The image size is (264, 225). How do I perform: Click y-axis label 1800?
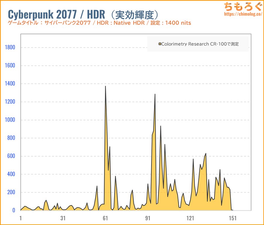tap(10, 47)
